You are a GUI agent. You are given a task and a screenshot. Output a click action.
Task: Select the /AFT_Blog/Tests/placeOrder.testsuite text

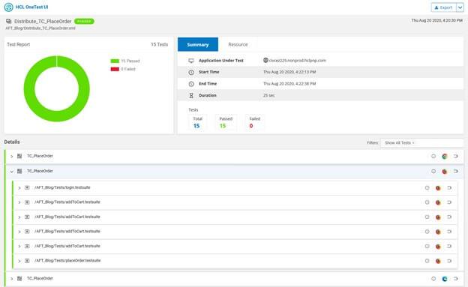(67, 261)
